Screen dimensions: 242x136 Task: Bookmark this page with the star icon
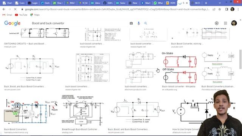(x=220, y=9)
